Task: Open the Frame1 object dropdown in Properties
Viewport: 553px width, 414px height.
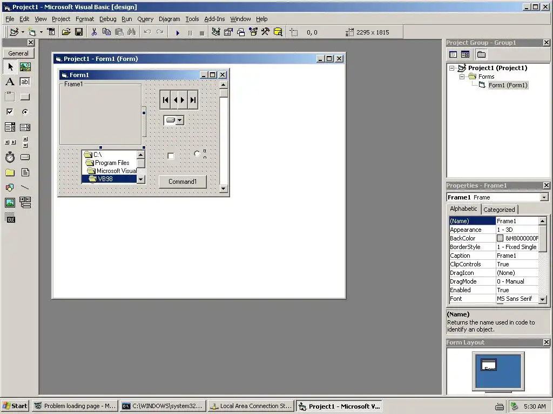Action: (x=544, y=197)
